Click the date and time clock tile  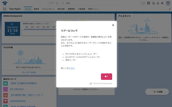[12, 29]
